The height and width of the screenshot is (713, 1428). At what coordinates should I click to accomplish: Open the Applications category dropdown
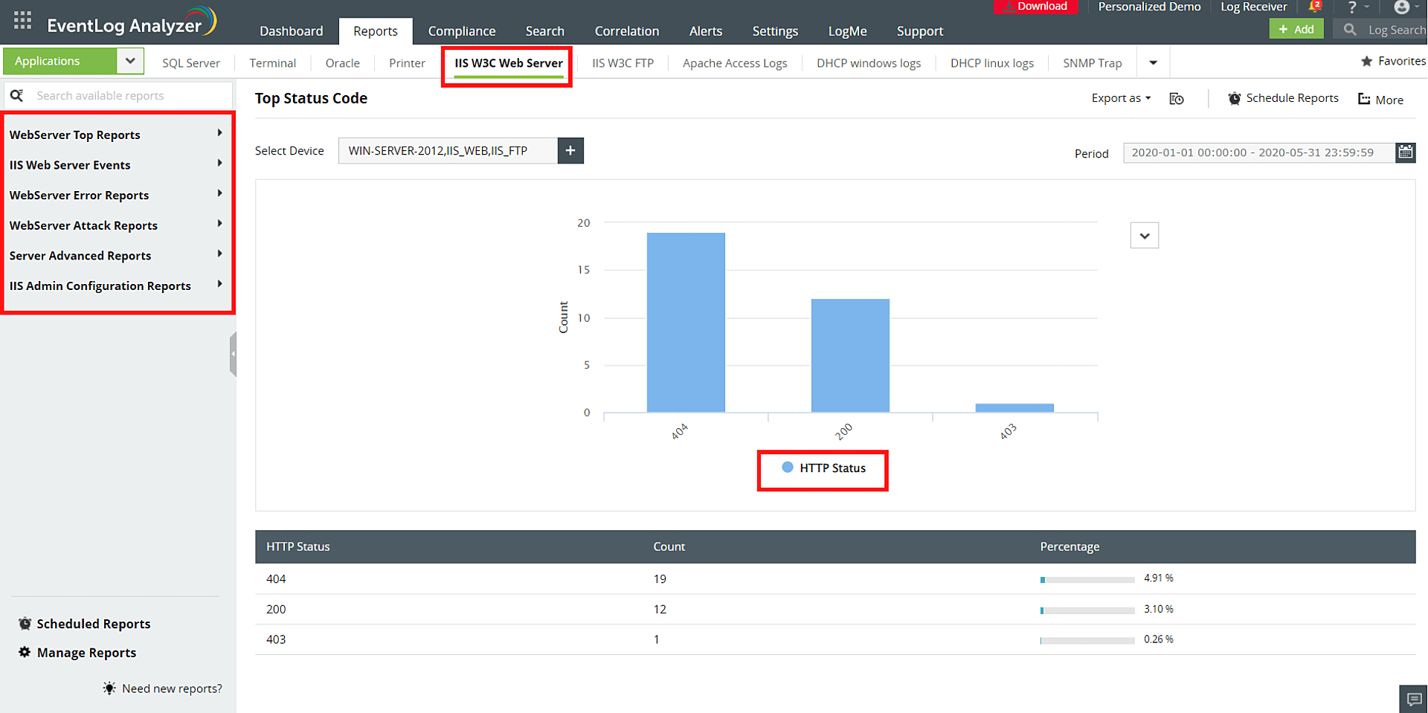130,61
